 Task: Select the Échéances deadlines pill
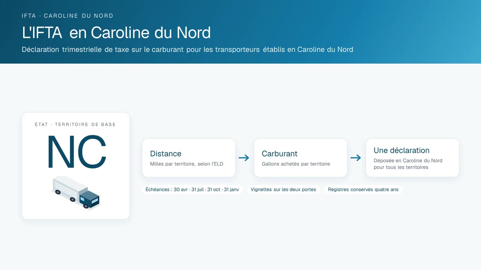(x=192, y=190)
